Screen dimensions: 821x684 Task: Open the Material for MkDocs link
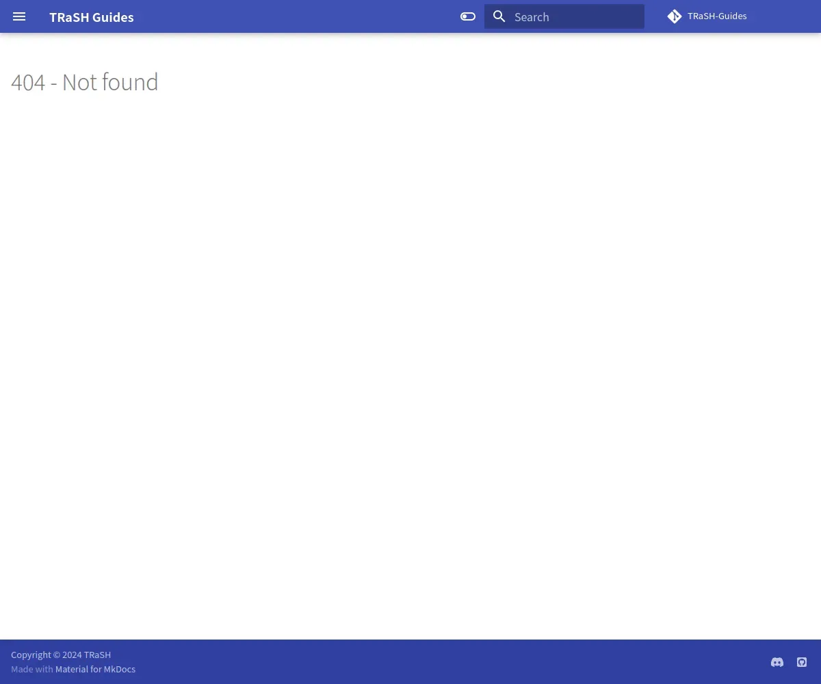click(95, 669)
